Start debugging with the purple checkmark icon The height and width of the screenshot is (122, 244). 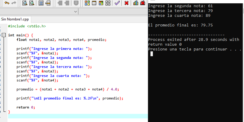click(x=117, y=3)
